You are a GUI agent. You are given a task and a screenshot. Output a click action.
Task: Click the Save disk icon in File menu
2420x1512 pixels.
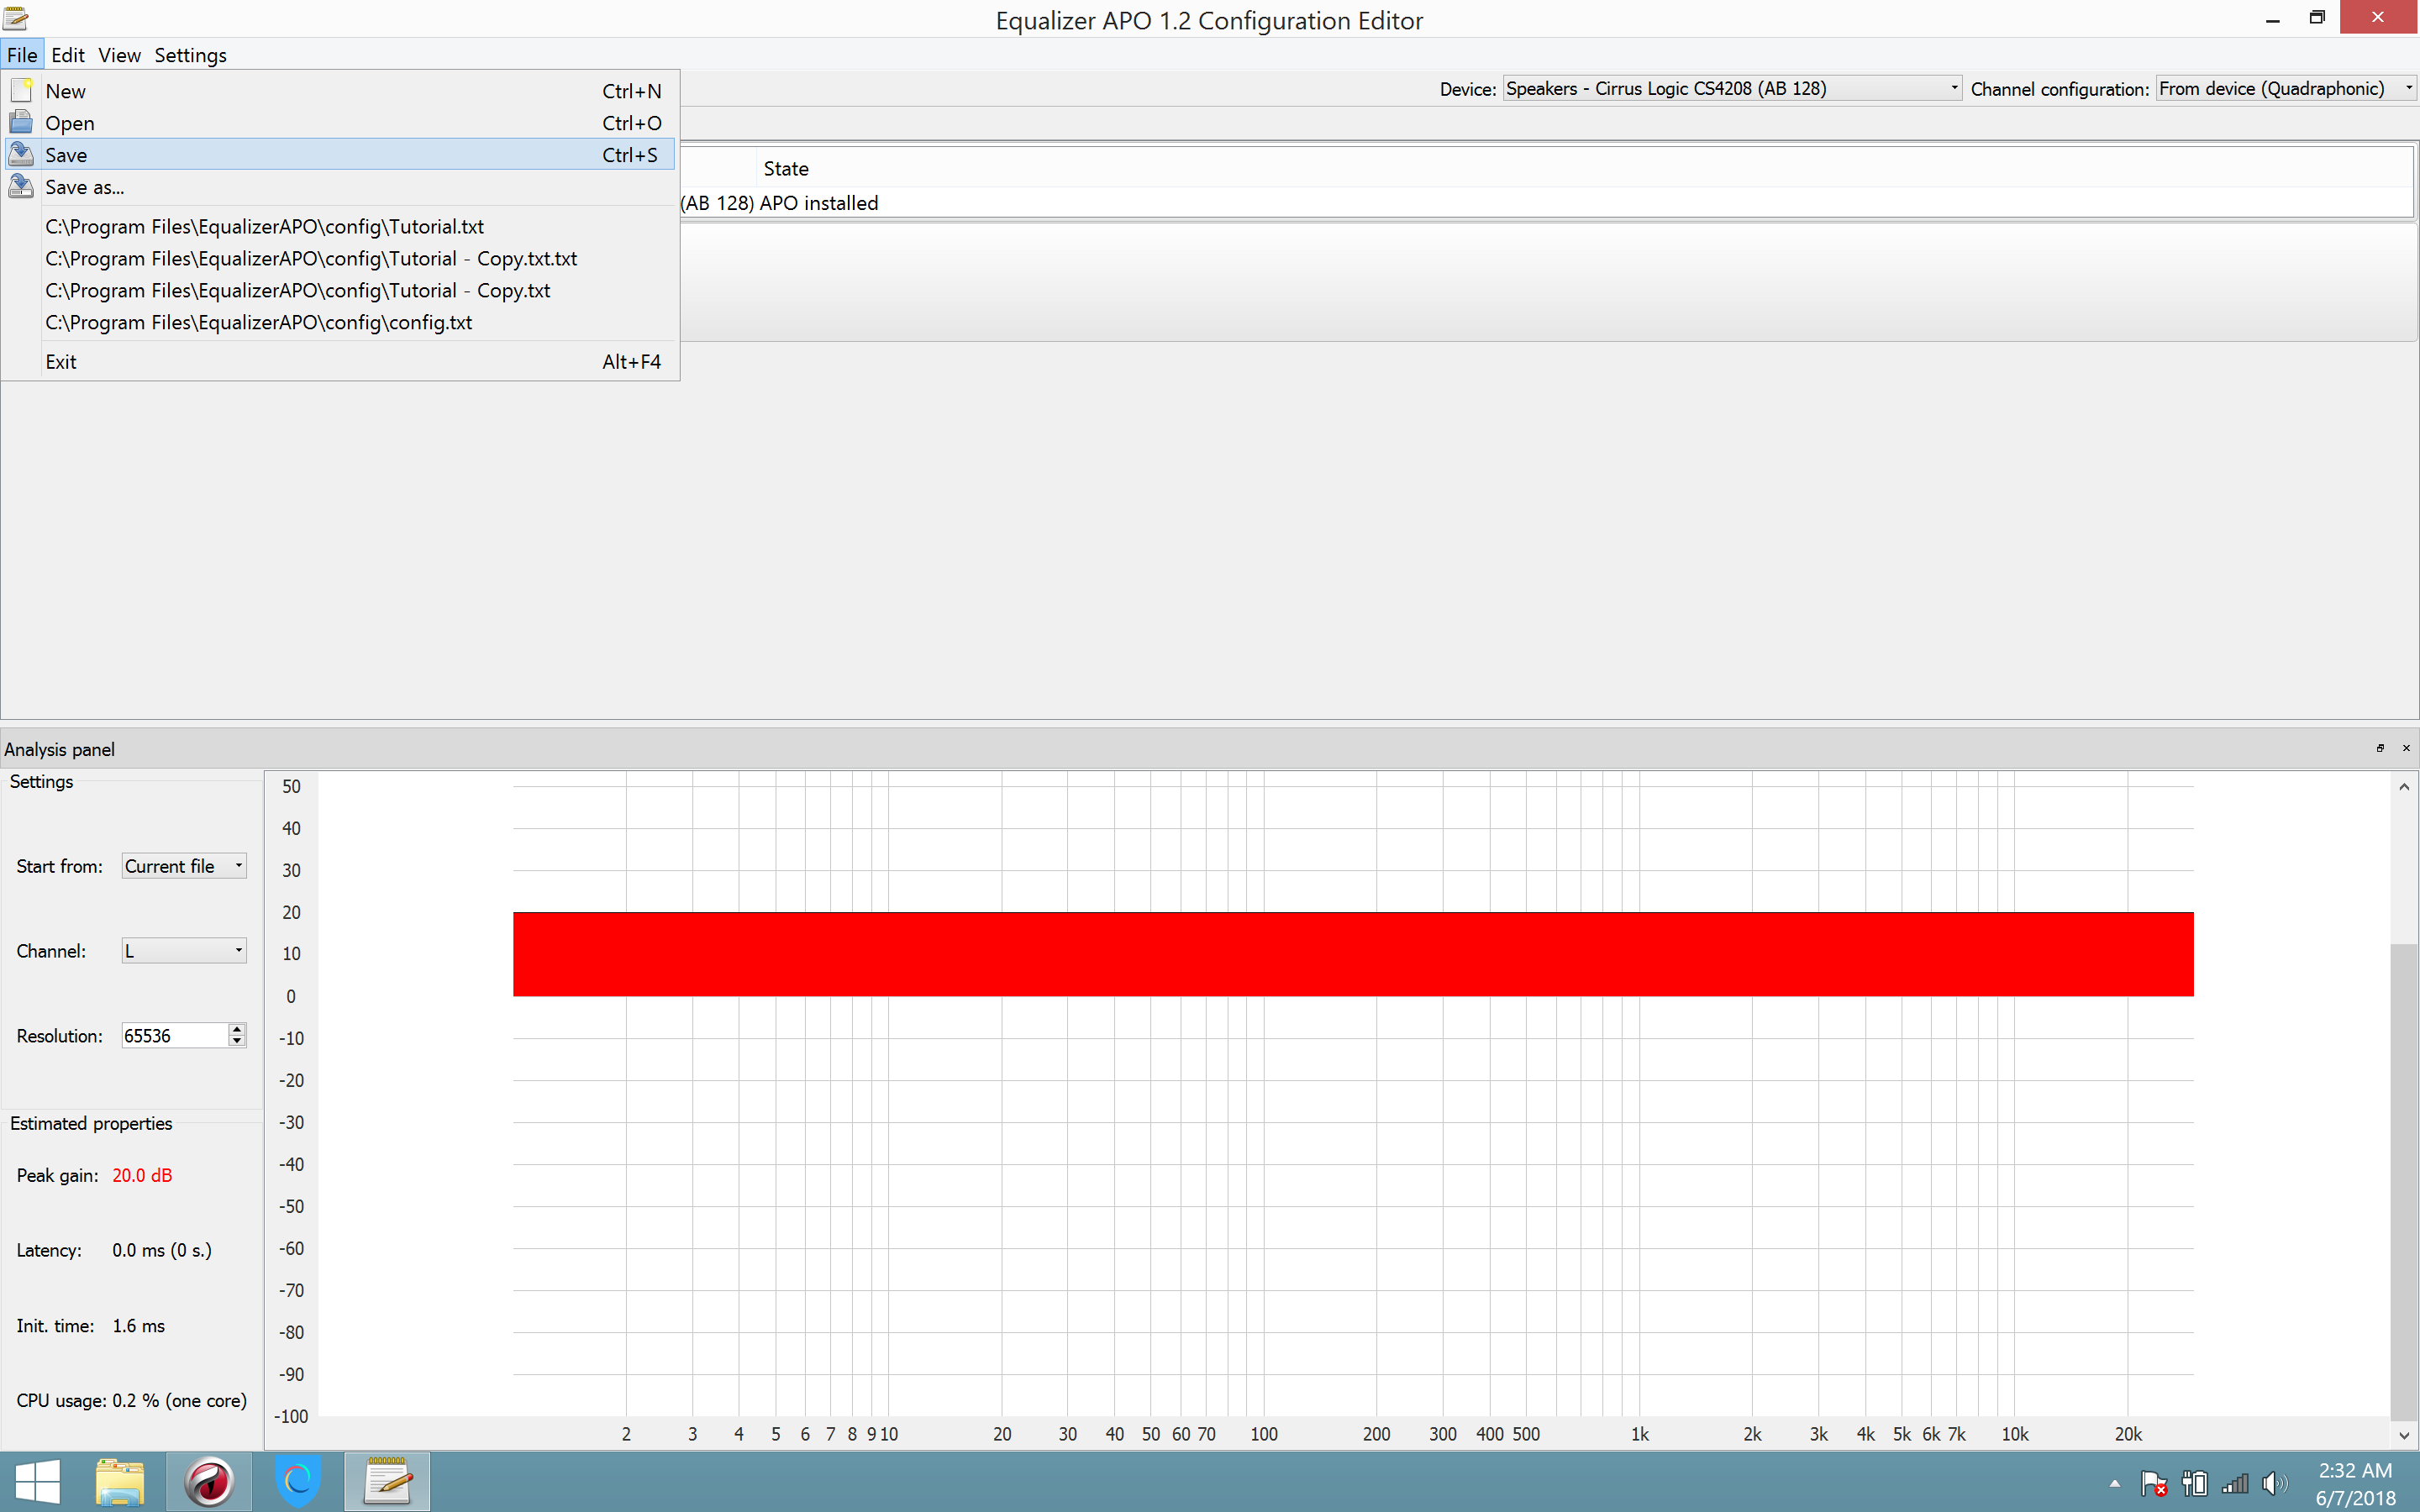pyautogui.click(x=21, y=154)
